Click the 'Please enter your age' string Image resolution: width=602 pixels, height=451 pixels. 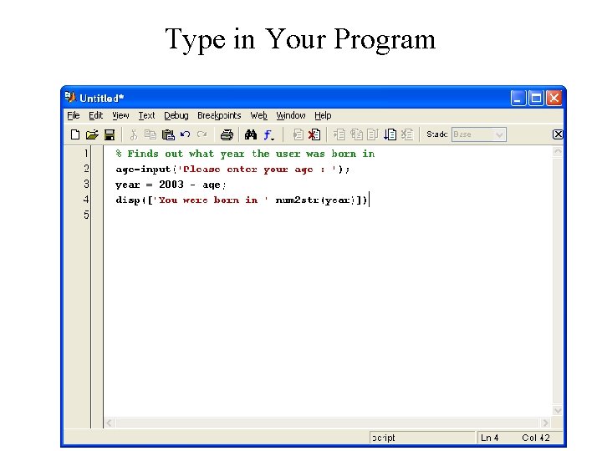tap(258, 170)
